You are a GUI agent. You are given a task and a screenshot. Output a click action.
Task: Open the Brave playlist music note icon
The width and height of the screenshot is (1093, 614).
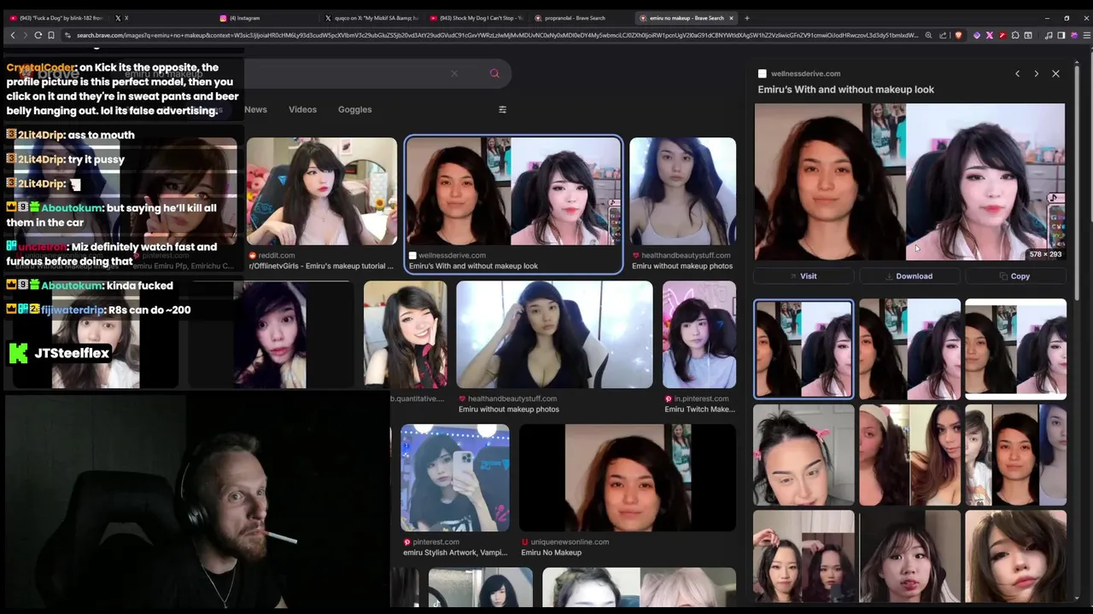1049,35
